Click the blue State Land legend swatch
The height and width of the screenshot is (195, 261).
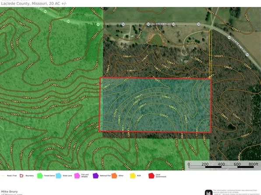58,176
